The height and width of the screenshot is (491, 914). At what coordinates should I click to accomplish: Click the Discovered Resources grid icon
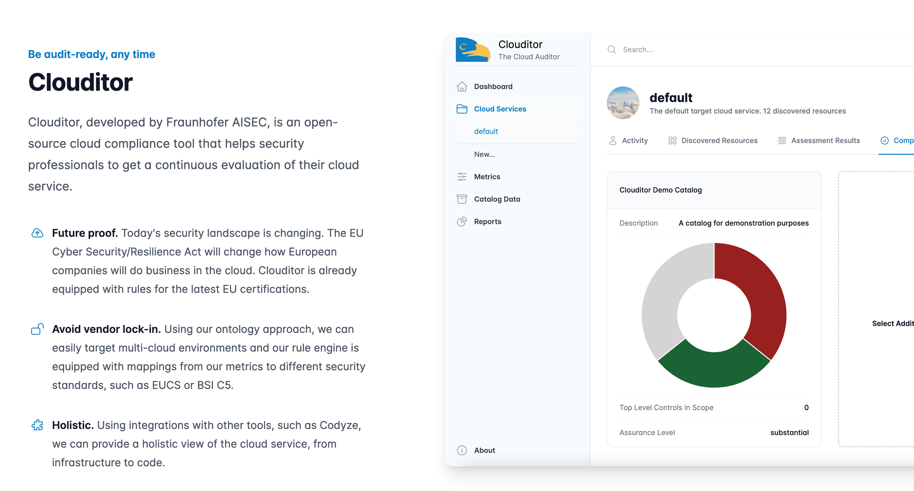point(672,140)
